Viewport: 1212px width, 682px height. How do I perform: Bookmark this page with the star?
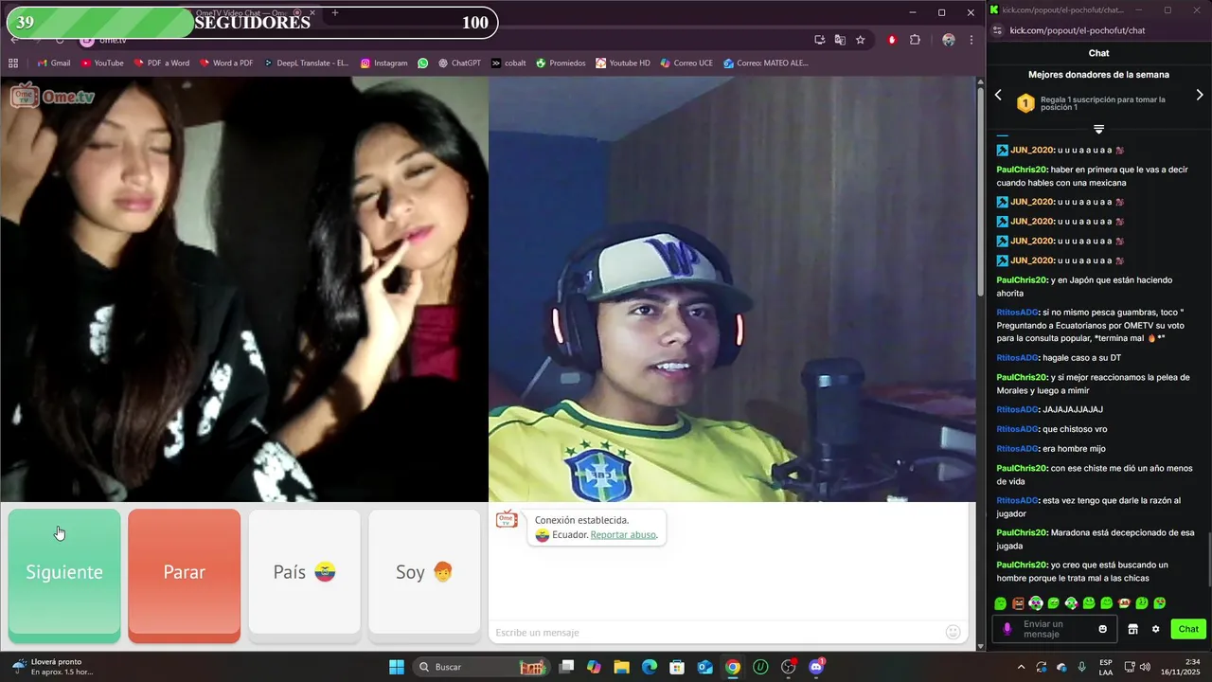click(x=860, y=40)
